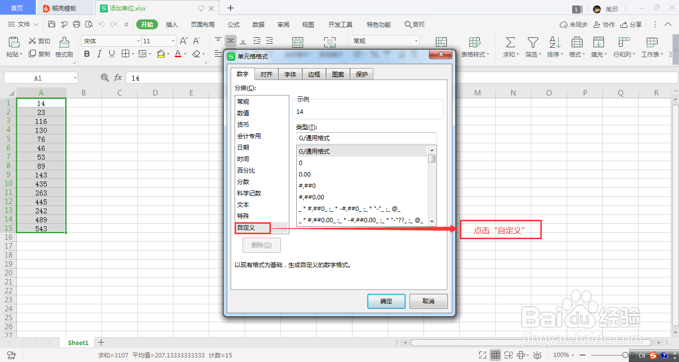Screen dimensions: 679x362
Task: Select the Sum (求和) tool
Action: pos(509,42)
